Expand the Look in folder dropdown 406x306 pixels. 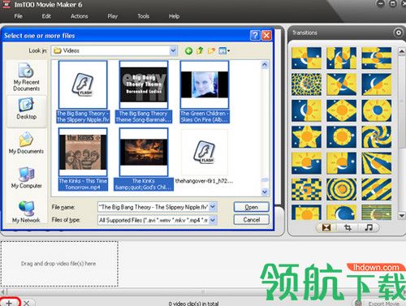[173, 50]
